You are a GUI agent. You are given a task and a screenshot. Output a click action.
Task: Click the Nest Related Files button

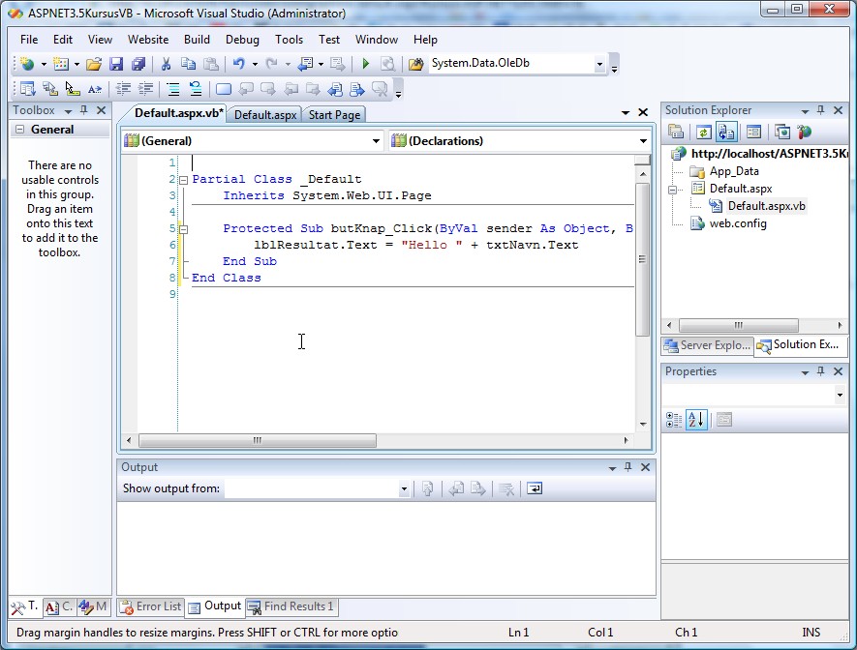coord(726,133)
